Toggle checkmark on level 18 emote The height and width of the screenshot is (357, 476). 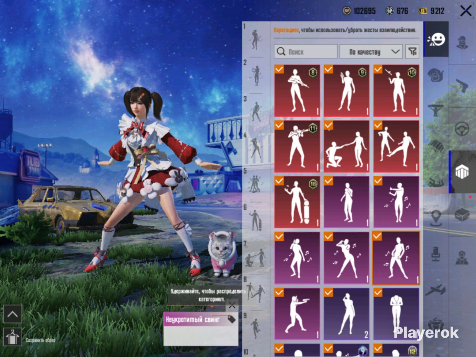click(x=279, y=181)
